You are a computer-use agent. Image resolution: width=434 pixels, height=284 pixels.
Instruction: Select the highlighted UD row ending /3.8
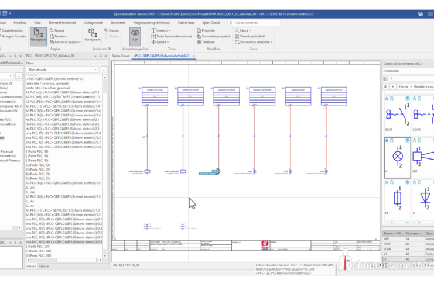pyautogui.click(x=64, y=242)
